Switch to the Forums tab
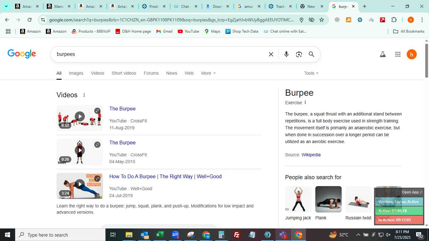This screenshot has width=429, height=241. pyautogui.click(x=151, y=73)
